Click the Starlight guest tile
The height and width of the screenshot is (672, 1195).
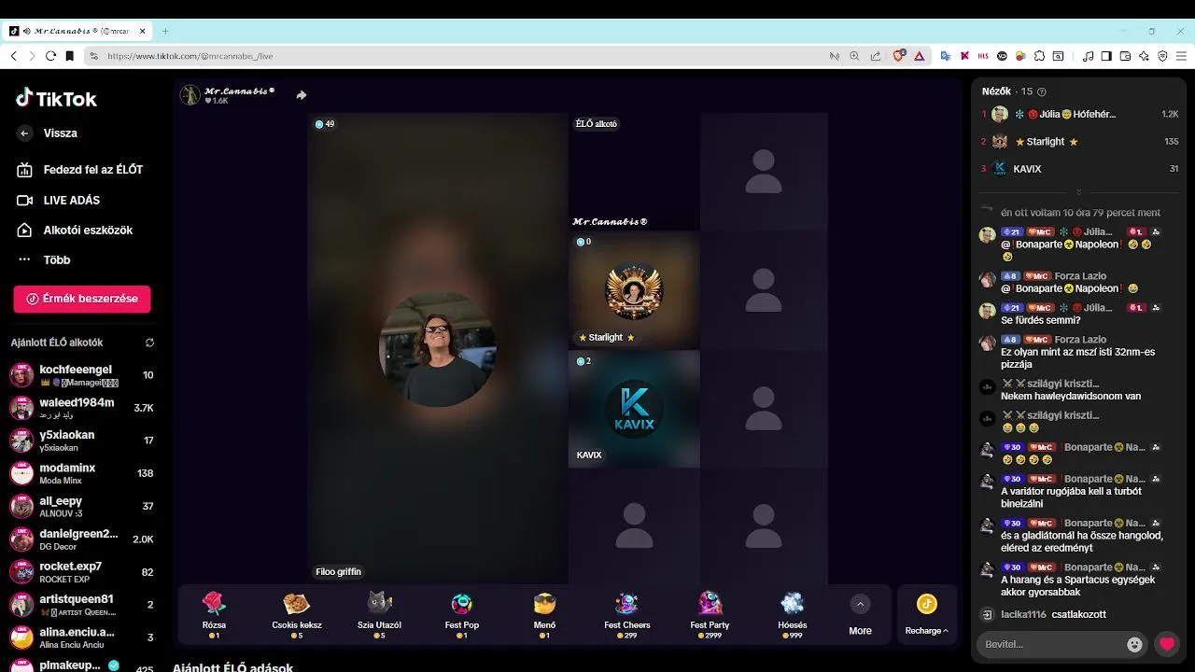[634, 290]
